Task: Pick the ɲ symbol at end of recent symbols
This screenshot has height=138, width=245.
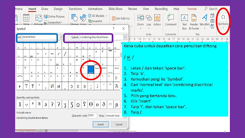Action: [x=117, y=104]
